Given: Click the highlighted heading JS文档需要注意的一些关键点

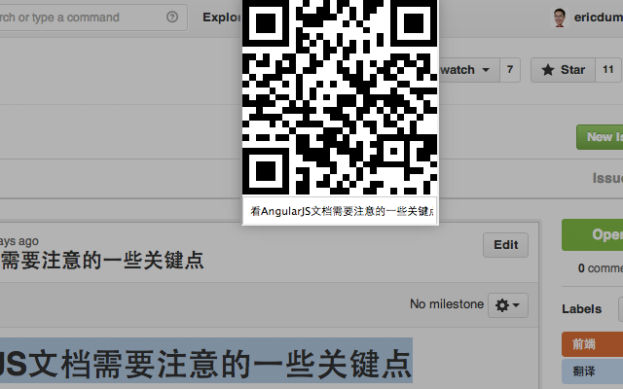Looking at the screenshot, I should pyautogui.click(x=206, y=363).
